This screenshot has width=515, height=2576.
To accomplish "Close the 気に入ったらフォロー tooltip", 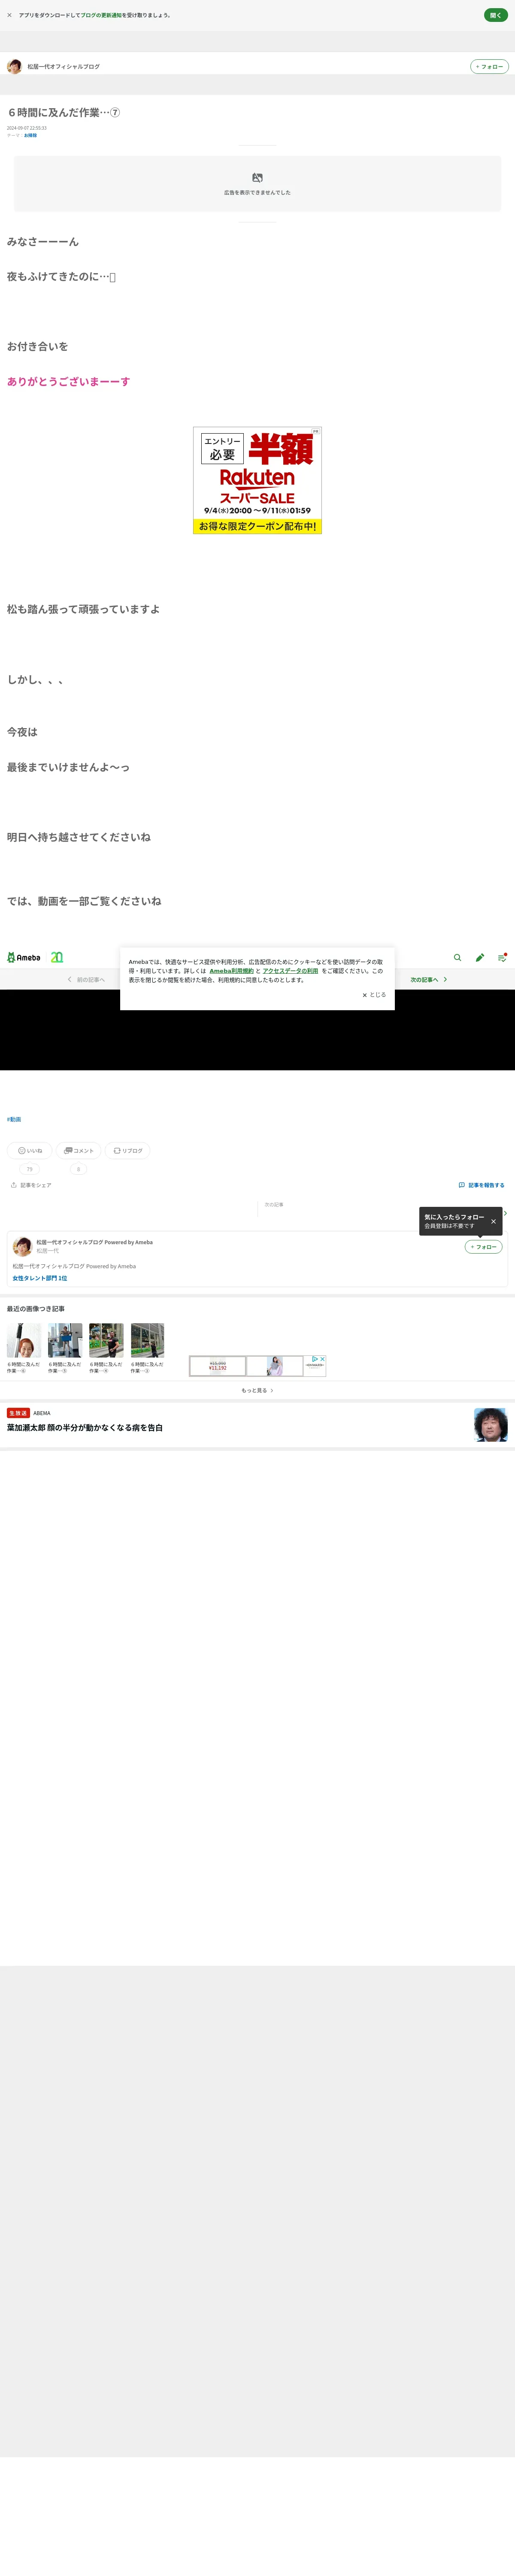I will [x=493, y=1221].
